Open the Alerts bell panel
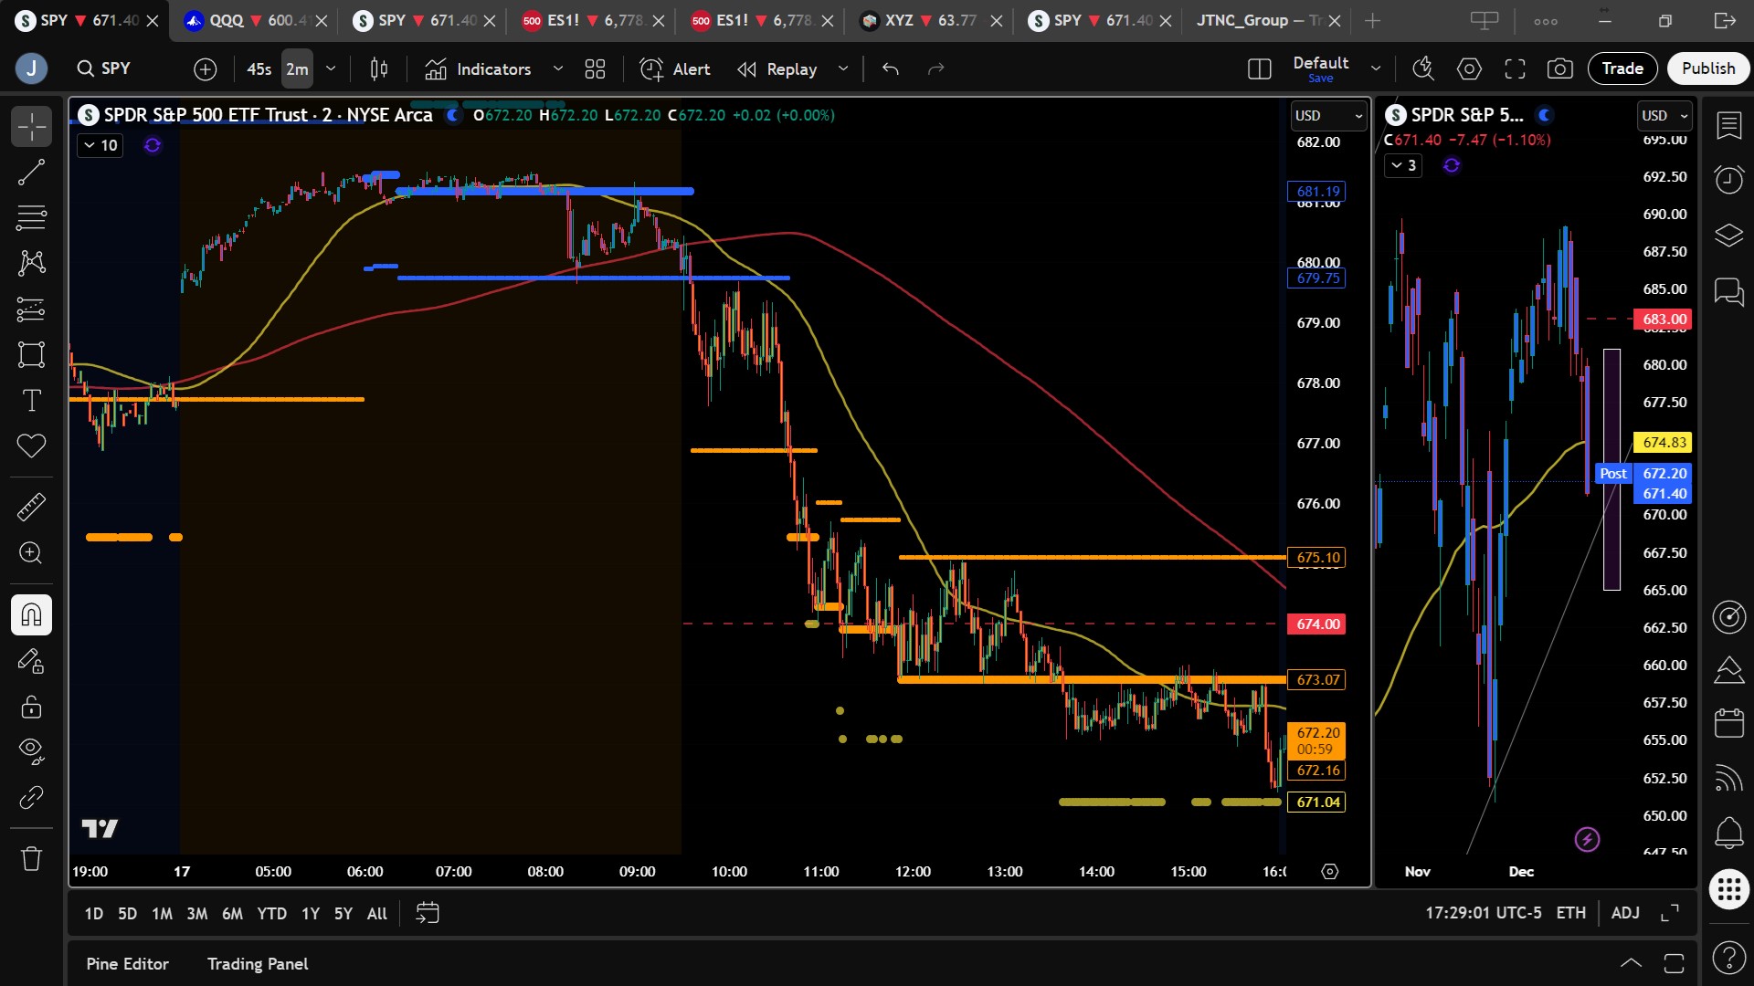 (x=1728, y=832)
